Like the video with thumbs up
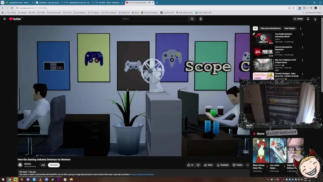The height and width of the screenshot is (182, 323). point(190,165)
